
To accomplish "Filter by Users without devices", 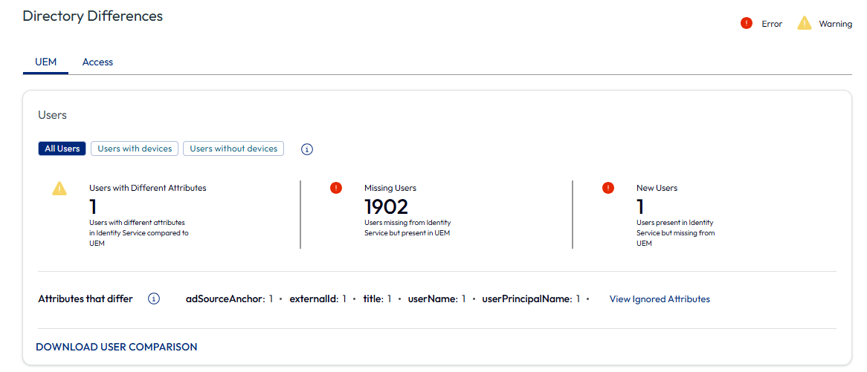I will [x=233, y=149].
